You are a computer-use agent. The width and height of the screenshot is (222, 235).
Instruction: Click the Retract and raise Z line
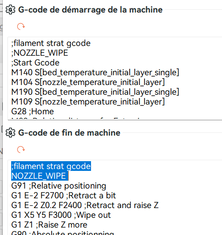pos(85,205)
